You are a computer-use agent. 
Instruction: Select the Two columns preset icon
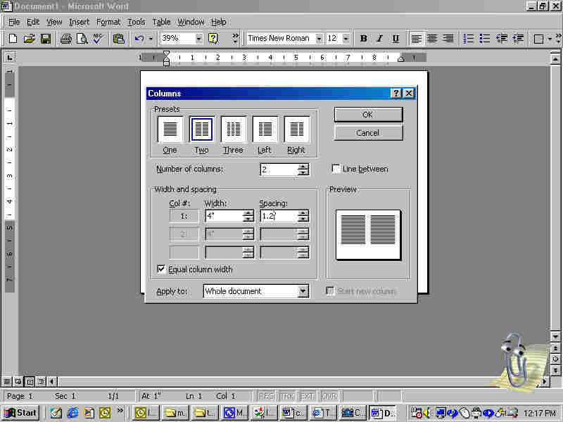point(201,129)
